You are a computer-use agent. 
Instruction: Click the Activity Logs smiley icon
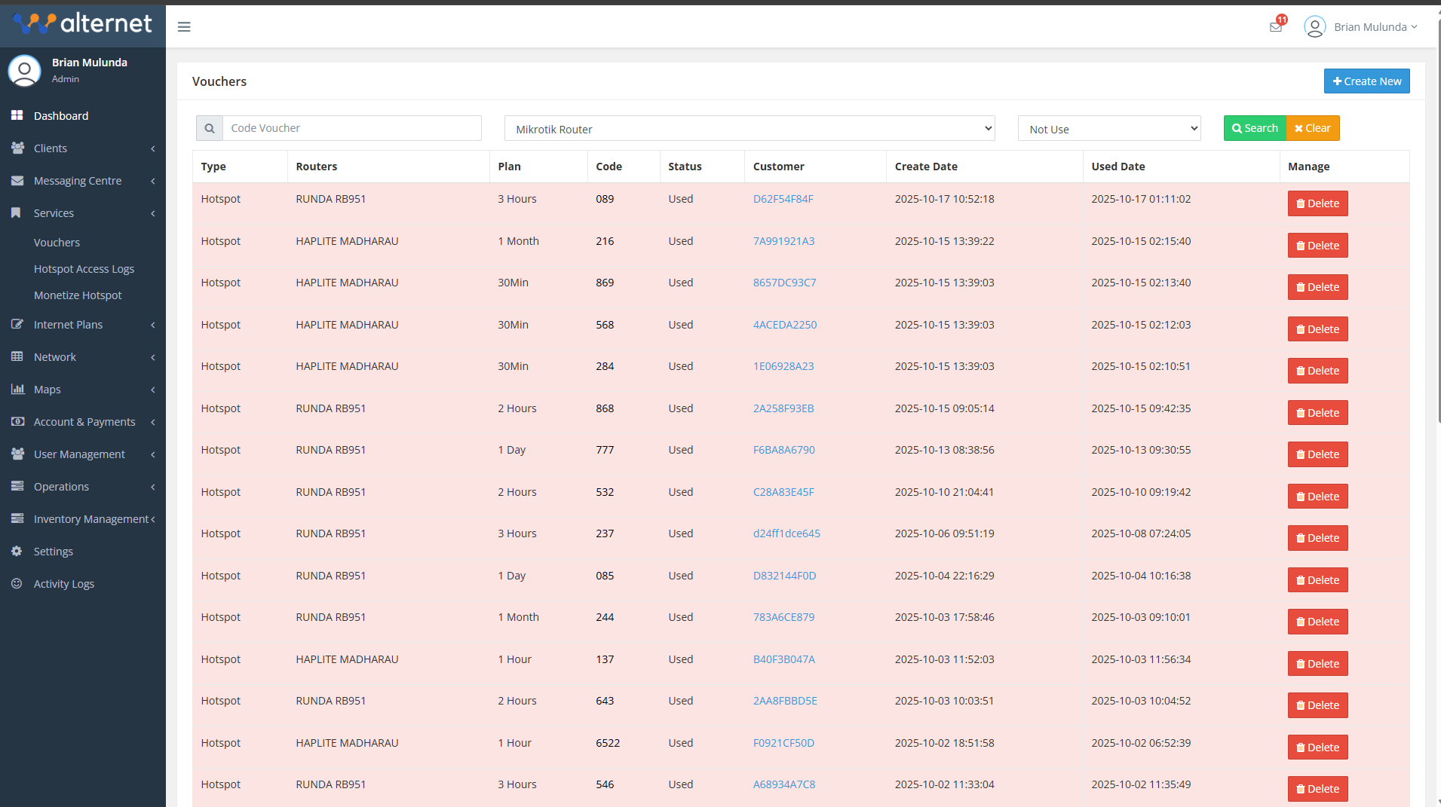(17, 583)
